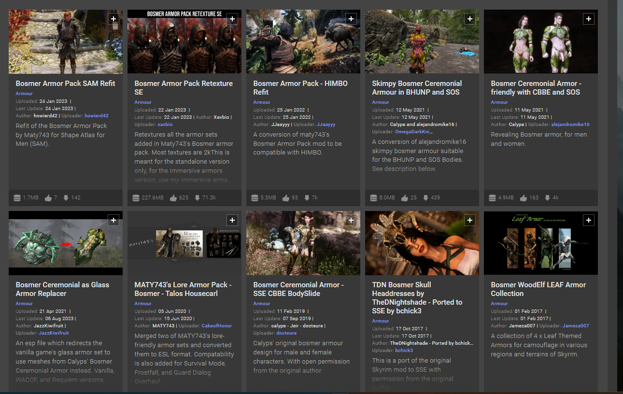The height and width of the screenshot is (394, 623).
Task: Open TDN Bosmer Skull Headdresses thumbnail image
Action: click(422, 243)
